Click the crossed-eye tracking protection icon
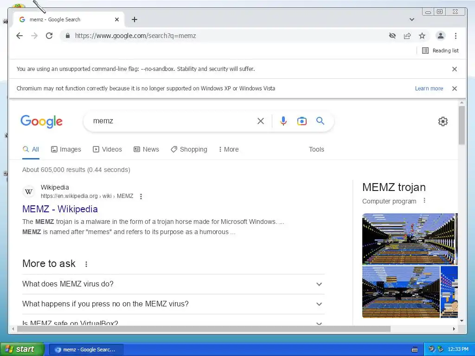The width and height of the screenshot is (475, 356). click(392, 36)
